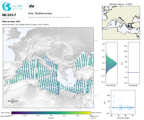Click the dark purple end of colorbar
This screenshot has height=120, width=144.
click(13, 113)
